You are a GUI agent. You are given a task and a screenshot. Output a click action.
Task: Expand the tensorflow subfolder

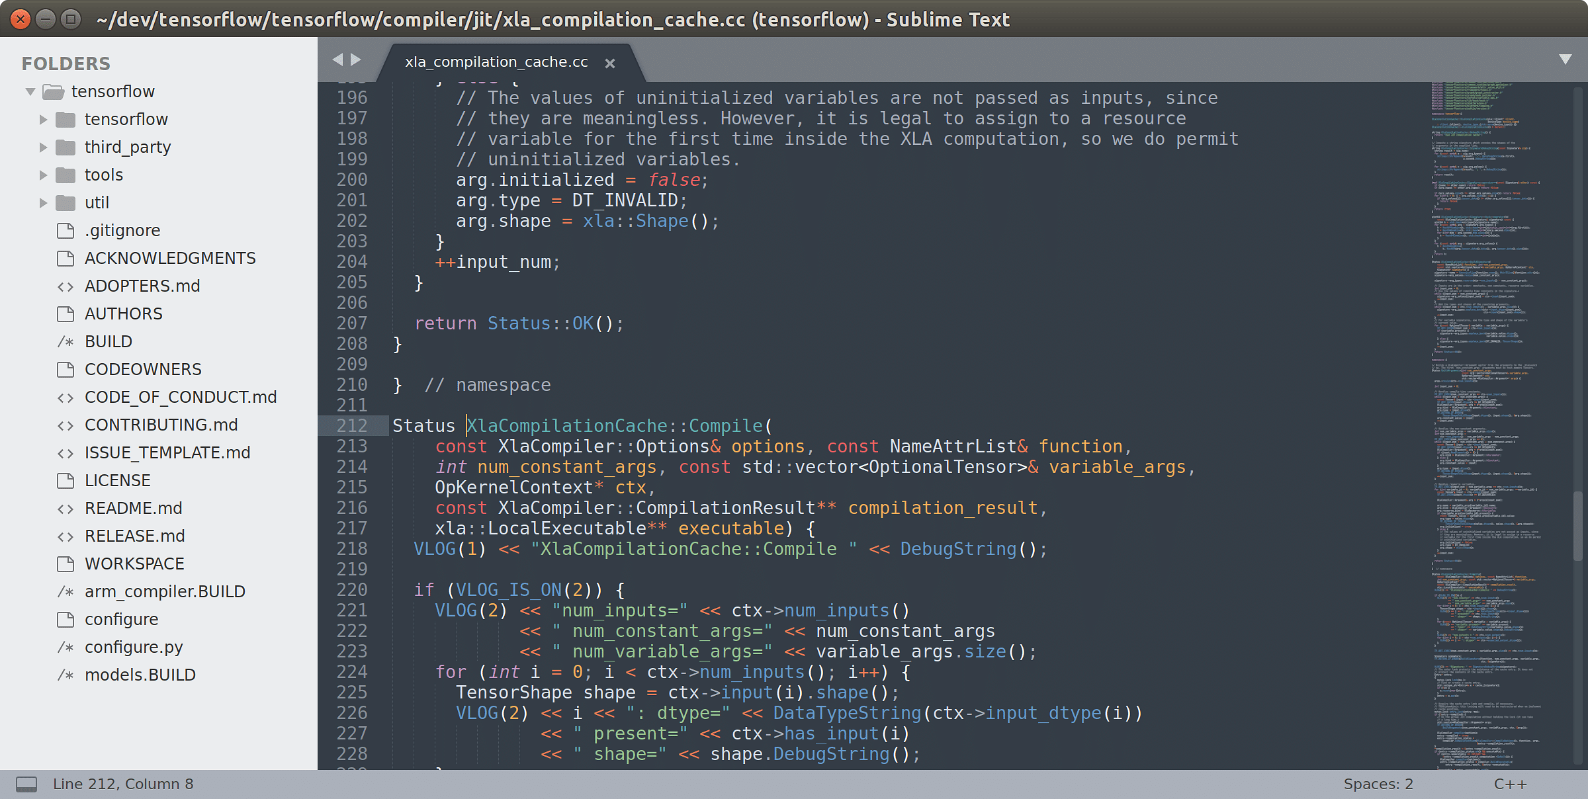coord(42,119)
